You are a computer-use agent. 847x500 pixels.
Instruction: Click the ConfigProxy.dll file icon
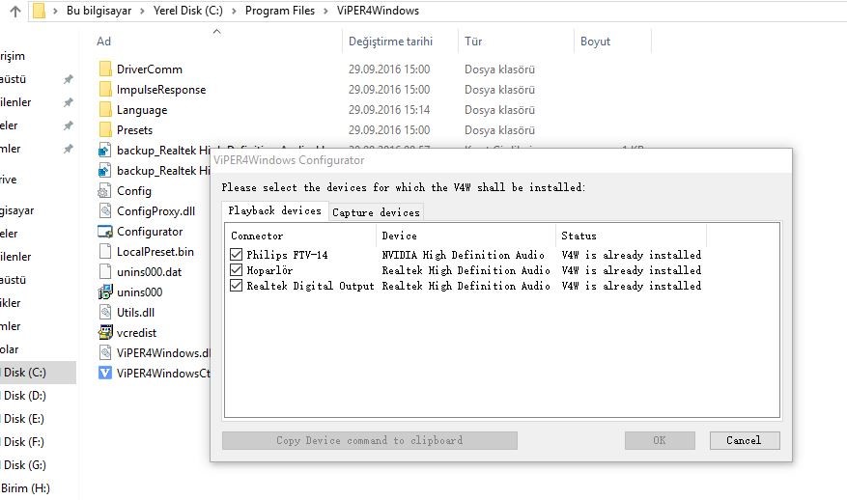point(105,211)
